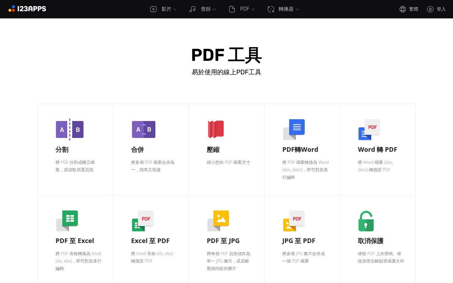Click the user account icon
Viewport: 453px width, 283px height.
pyautogui.click(x=430, y=9)
